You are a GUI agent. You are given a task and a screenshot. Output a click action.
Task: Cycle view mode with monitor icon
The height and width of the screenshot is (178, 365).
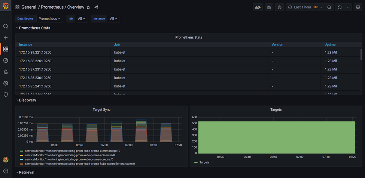click(358, 7)
